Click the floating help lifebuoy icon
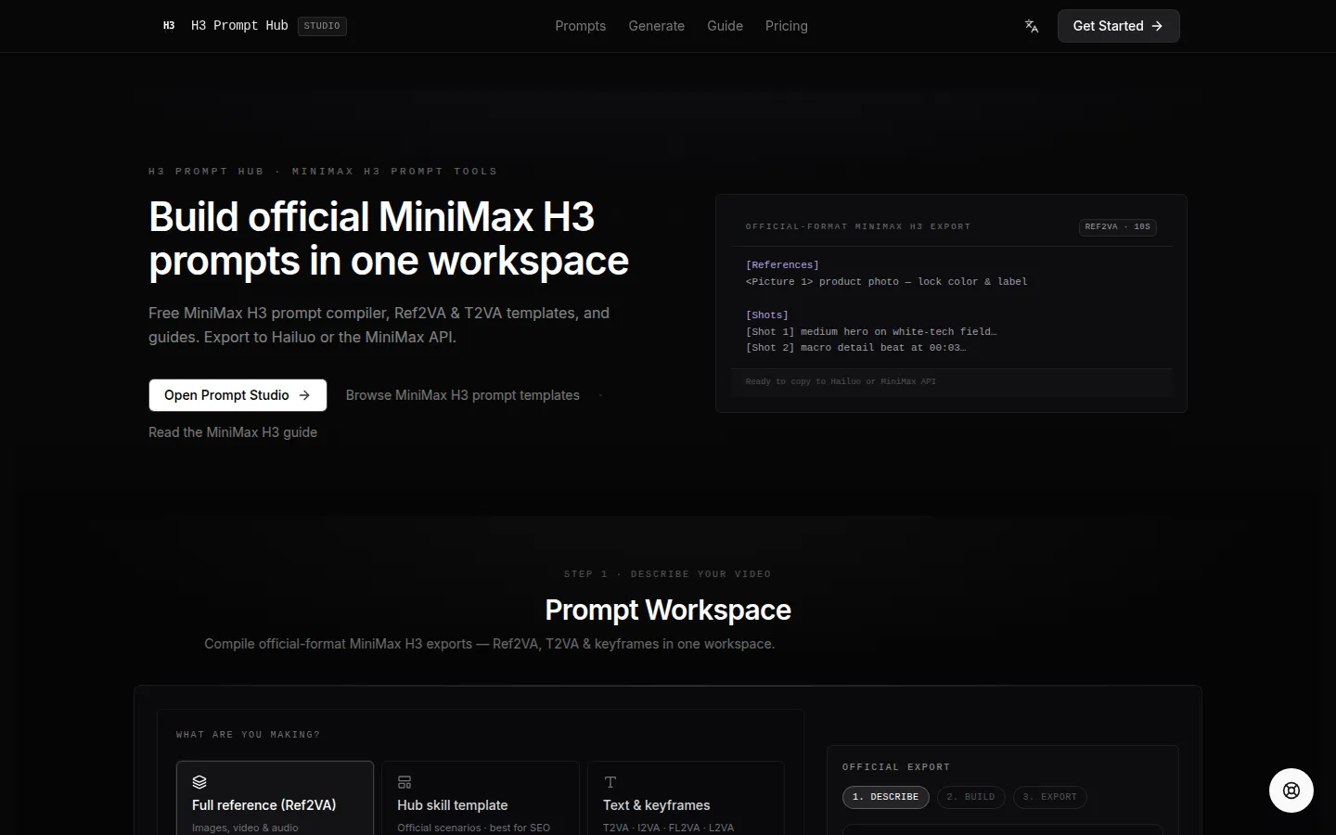Image resolution: width=1336 pixels, height=835 pixels. [1291, 790]
